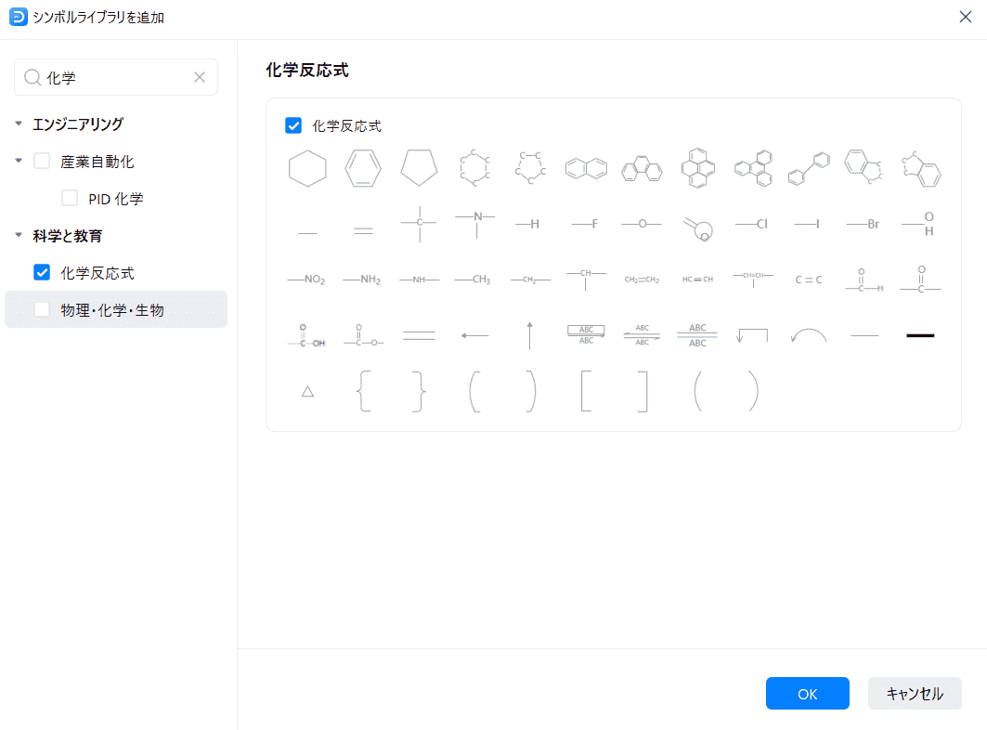
Task: Clear the search field text
Action: (x=199, y=78)
